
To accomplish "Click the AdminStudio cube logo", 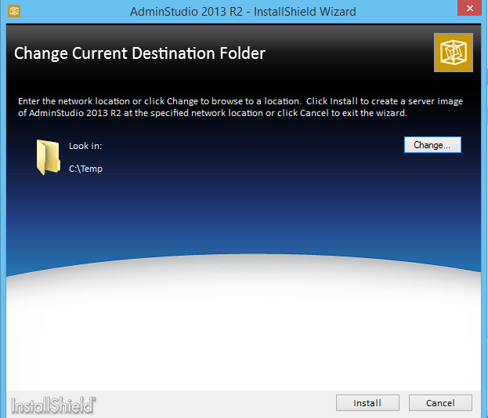I will click(x=453, y=53).
